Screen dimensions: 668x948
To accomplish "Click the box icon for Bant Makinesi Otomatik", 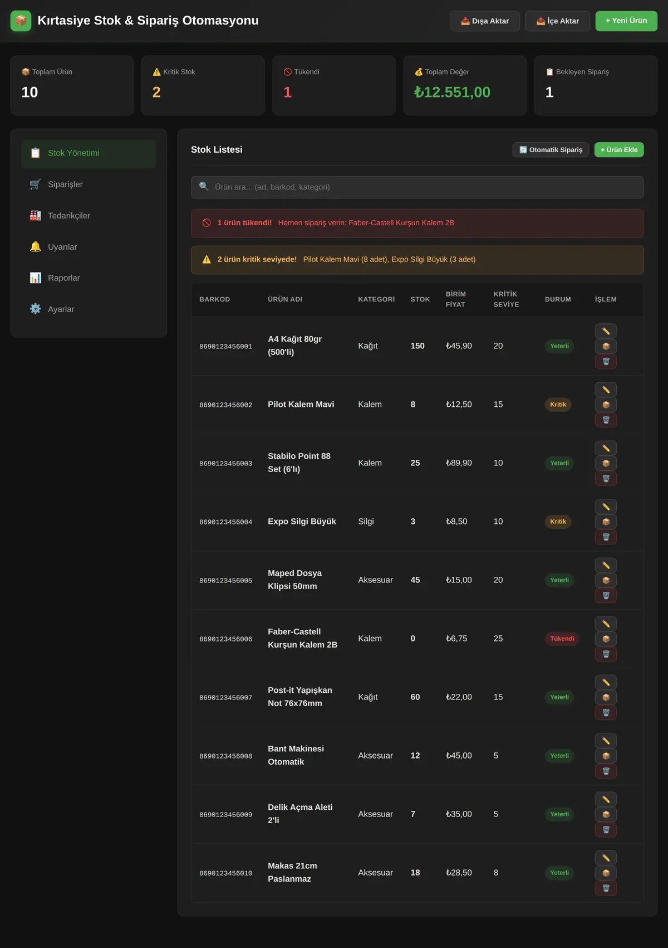I will click(606, 756).
